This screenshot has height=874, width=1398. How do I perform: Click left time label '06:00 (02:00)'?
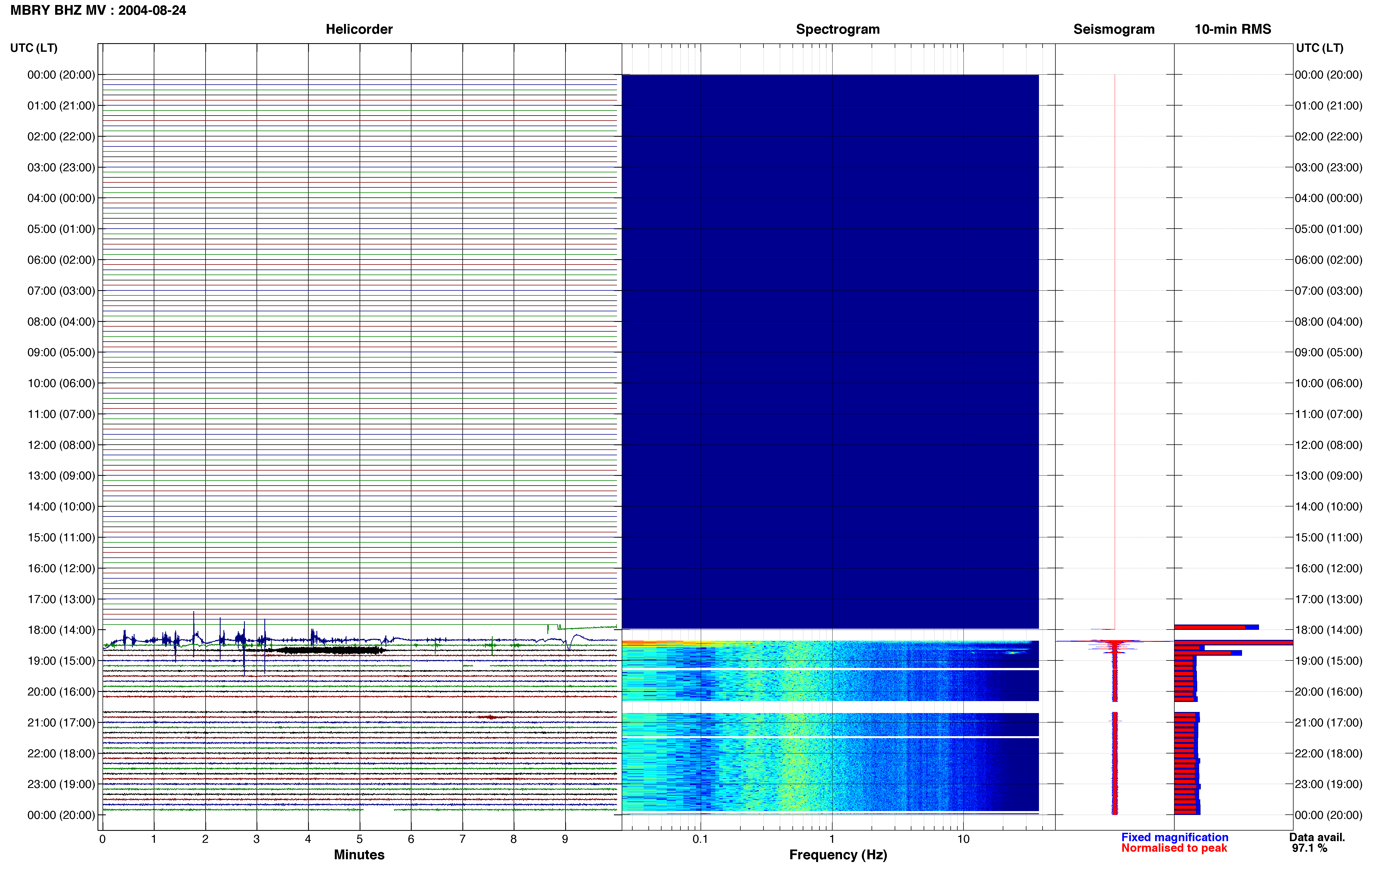tap(61, 260)
